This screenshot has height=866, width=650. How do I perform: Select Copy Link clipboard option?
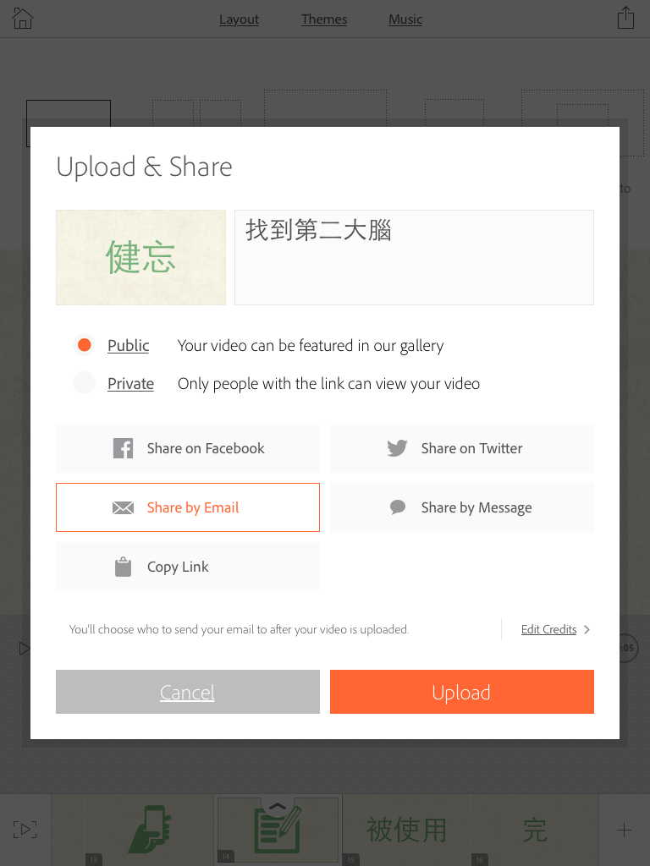point(188,566)
